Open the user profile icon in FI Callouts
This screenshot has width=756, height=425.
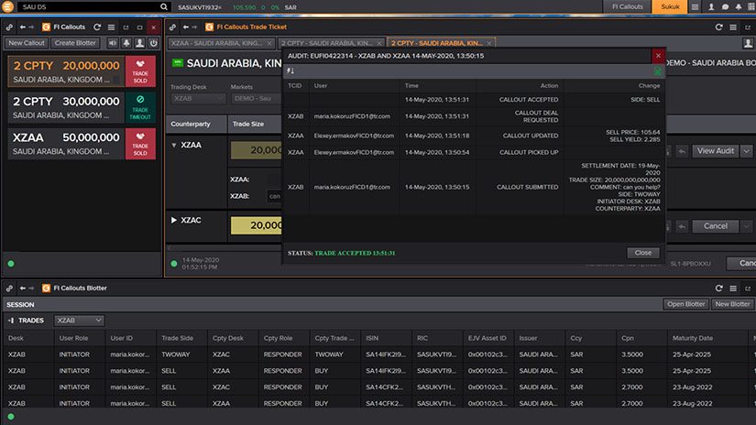[139, 43]
